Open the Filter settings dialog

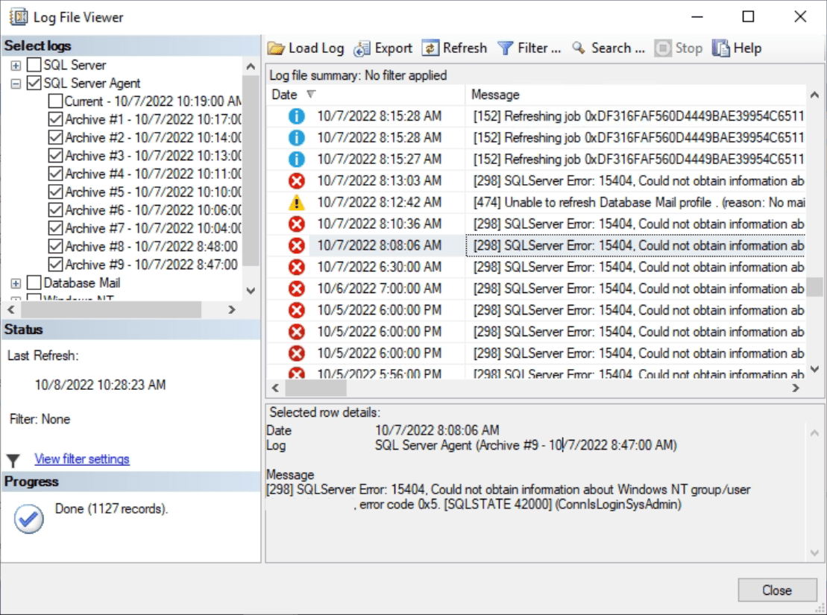[528, 48]
